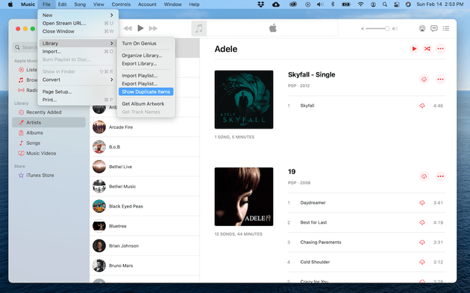Click the Adele 19 album artwork
Screen dimensions: 470x293
click(x=244, y=197)
